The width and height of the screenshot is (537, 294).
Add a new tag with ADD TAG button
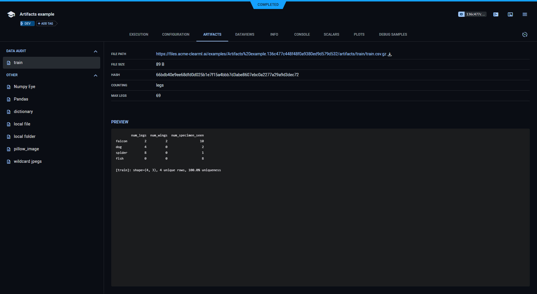pos(46,23)
